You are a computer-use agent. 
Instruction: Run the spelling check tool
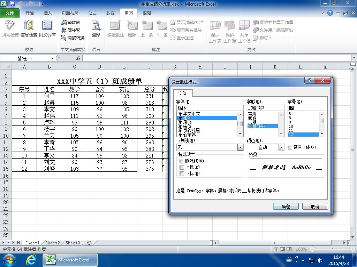[10, 29]
